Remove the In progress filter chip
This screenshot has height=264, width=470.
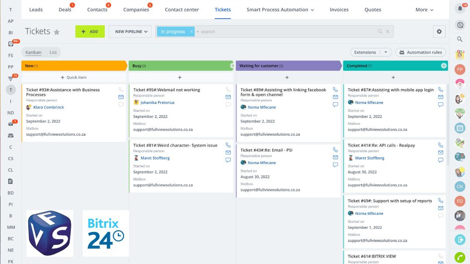tap(191, 31)
